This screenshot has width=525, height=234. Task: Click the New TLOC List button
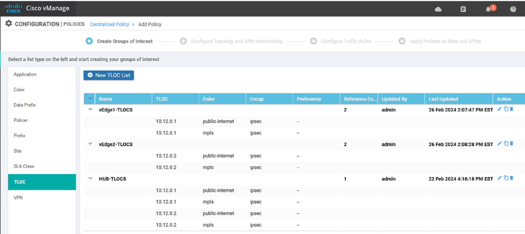point(109,75)
